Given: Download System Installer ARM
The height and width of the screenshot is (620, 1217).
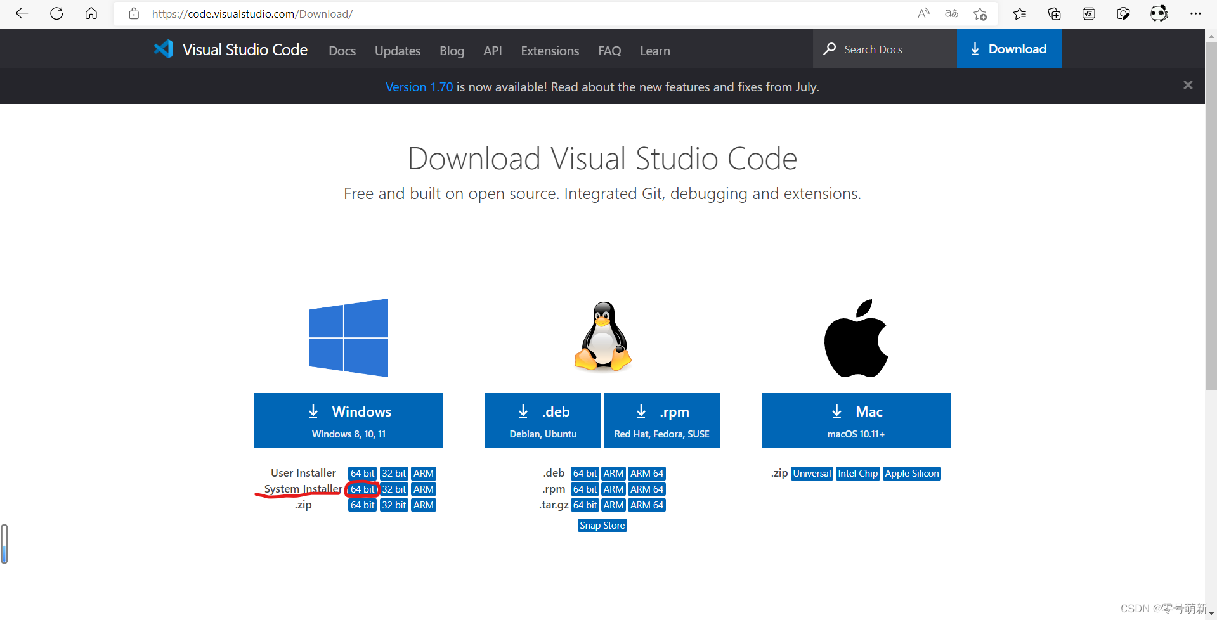Looking at the screenshot, I should 423,489.
